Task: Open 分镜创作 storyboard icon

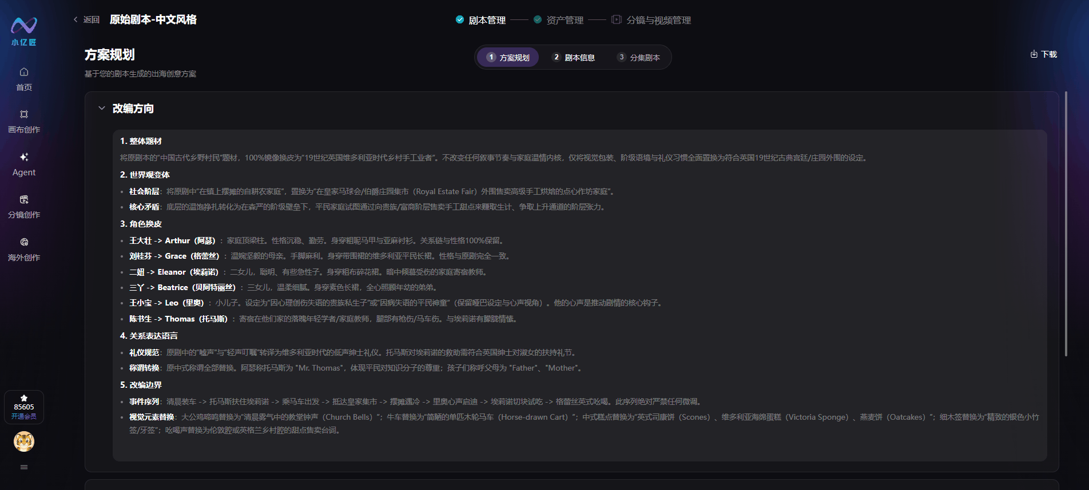Action: 24,199
